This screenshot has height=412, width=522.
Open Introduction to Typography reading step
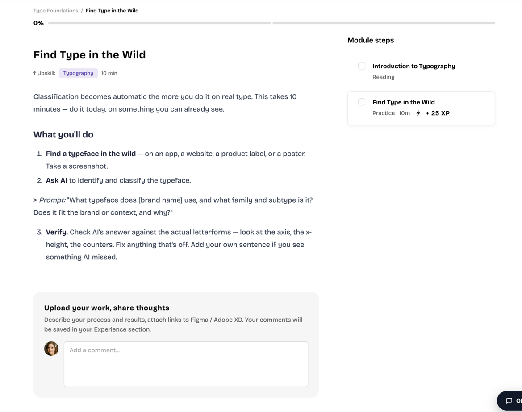(x=413, y=66)
